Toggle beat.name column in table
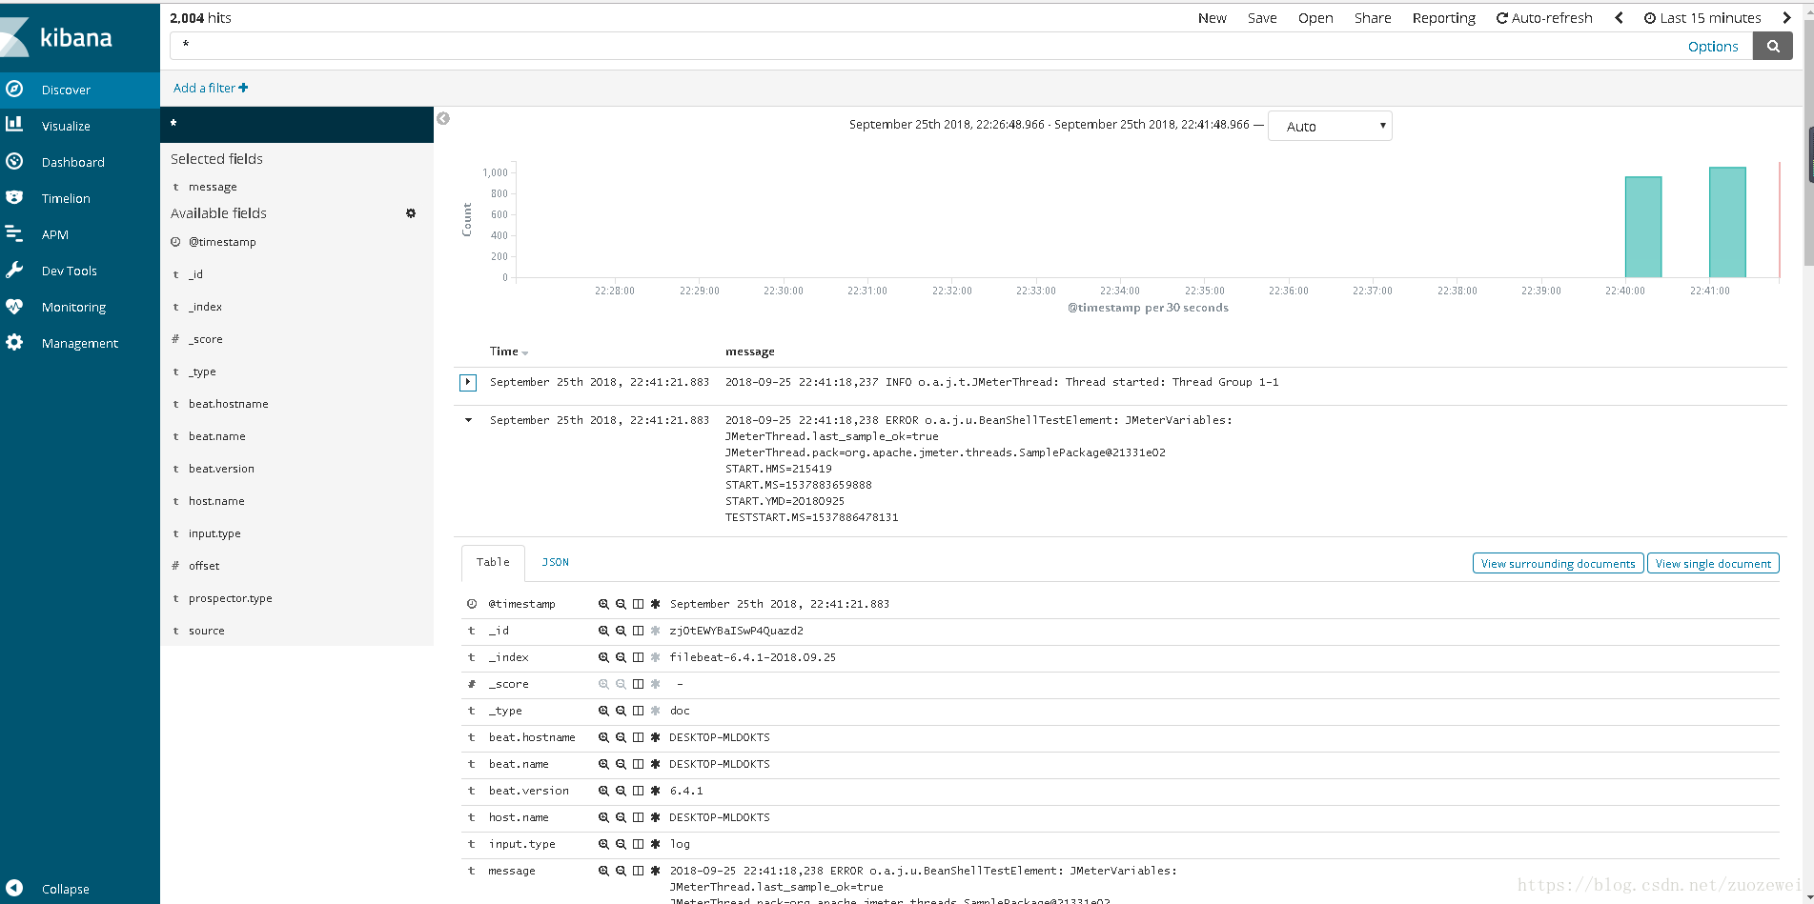The image size is (1814, 904). 639,764
